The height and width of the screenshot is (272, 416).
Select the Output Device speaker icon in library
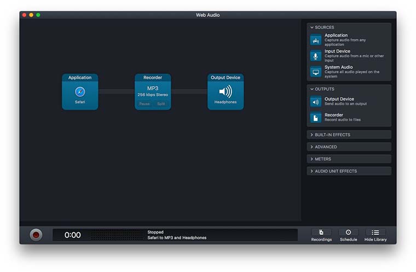point(316,102)
